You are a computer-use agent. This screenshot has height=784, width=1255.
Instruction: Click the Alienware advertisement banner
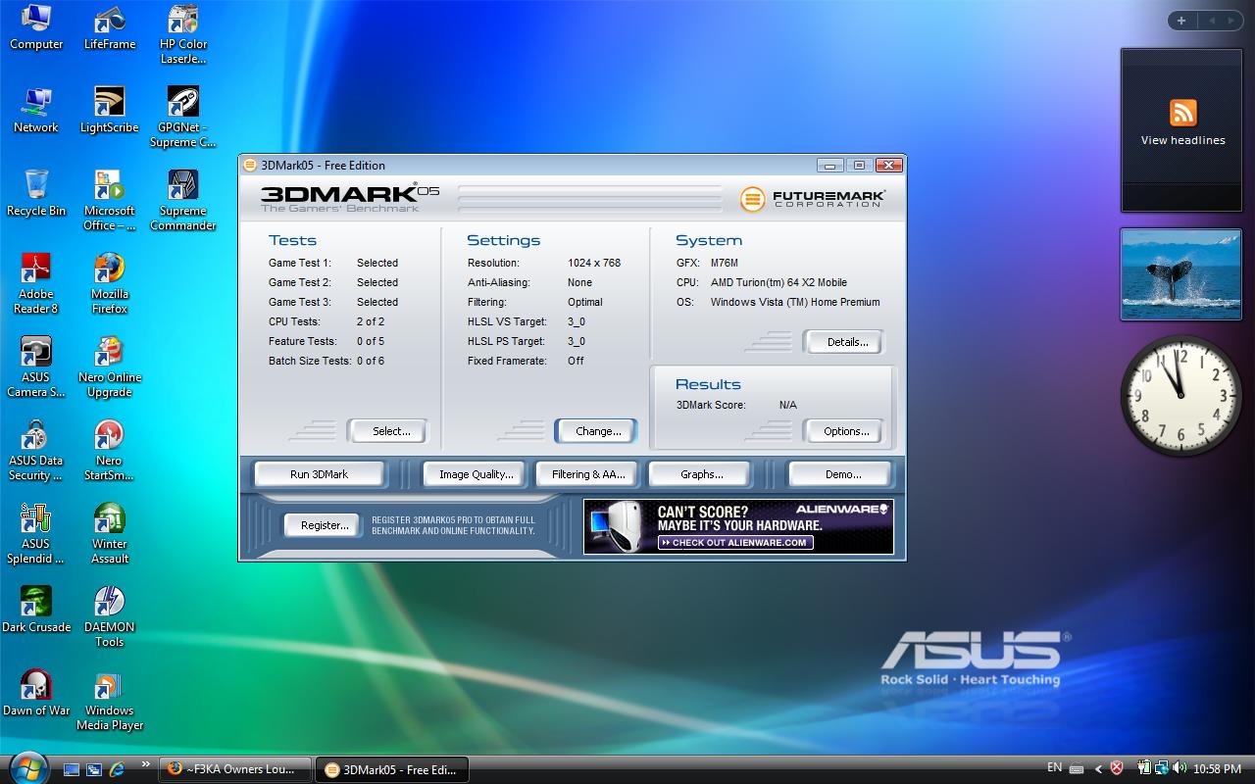pos(738,527)
